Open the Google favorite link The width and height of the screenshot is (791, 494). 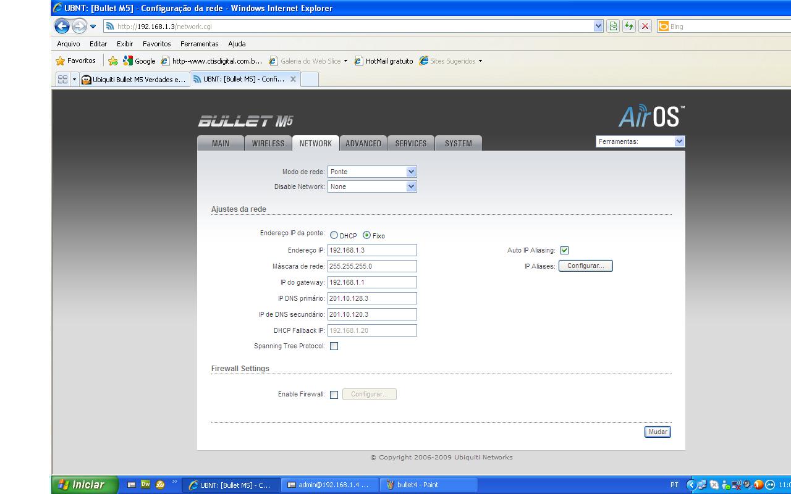coord(139,61)
